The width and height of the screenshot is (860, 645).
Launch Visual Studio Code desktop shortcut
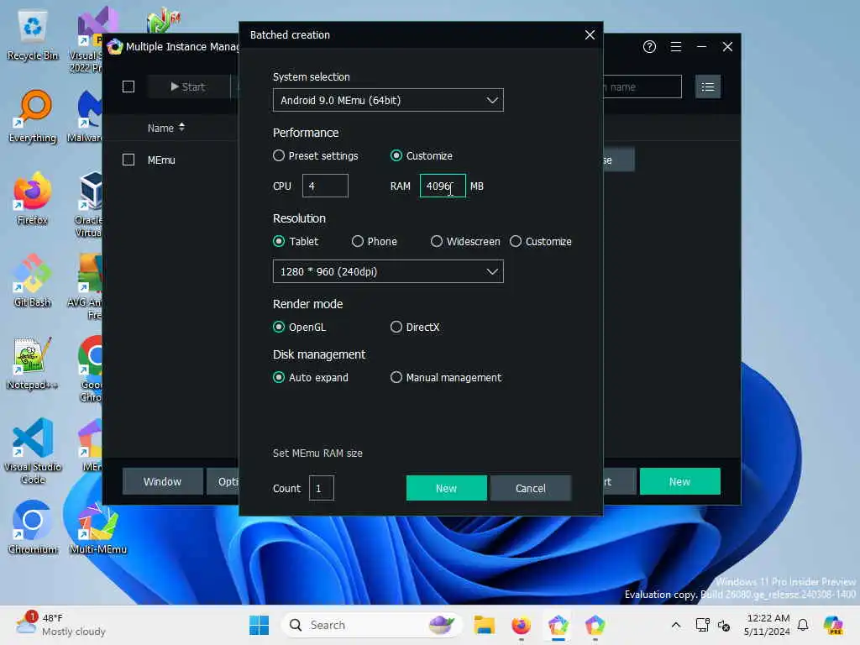(x=33, y=451)
